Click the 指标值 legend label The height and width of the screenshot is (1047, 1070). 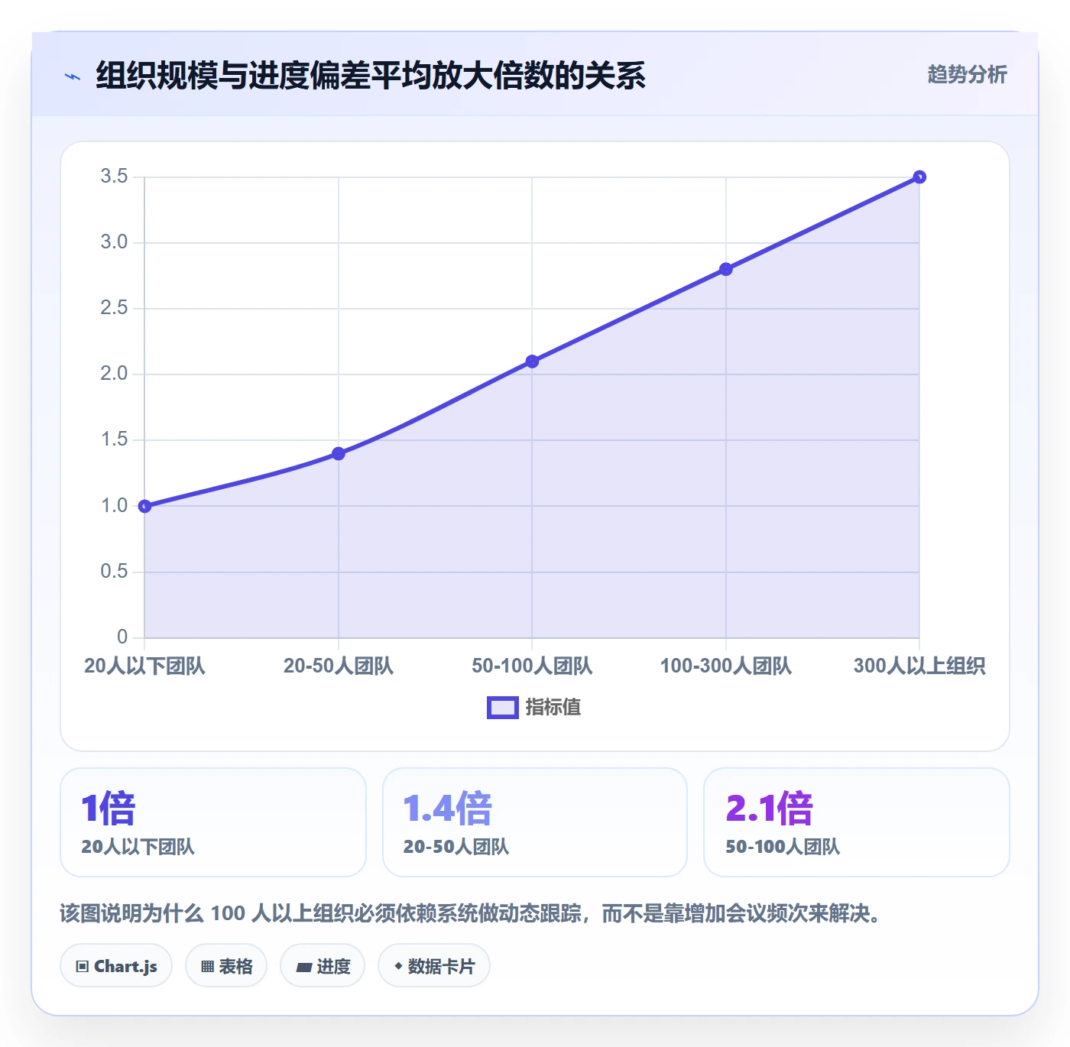pyautogui.click(x=553, y=708)
